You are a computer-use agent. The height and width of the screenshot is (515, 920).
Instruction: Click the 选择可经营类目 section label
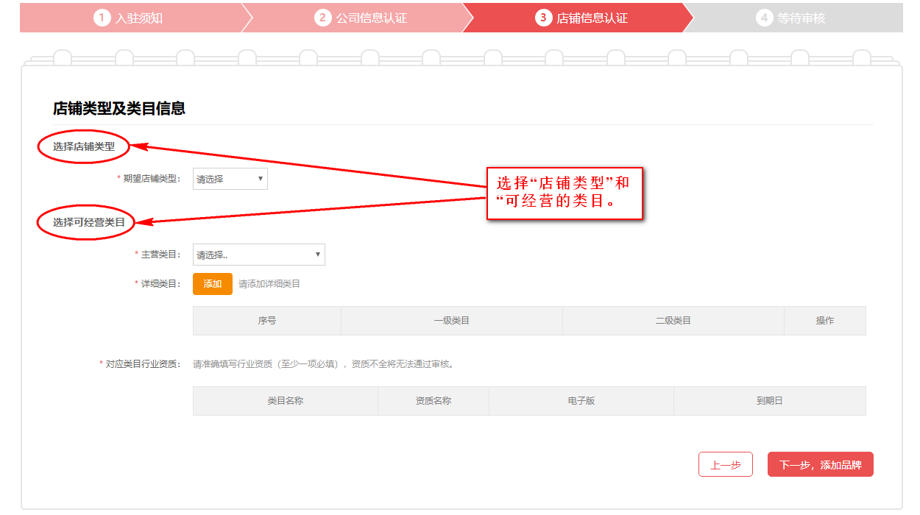89,221
